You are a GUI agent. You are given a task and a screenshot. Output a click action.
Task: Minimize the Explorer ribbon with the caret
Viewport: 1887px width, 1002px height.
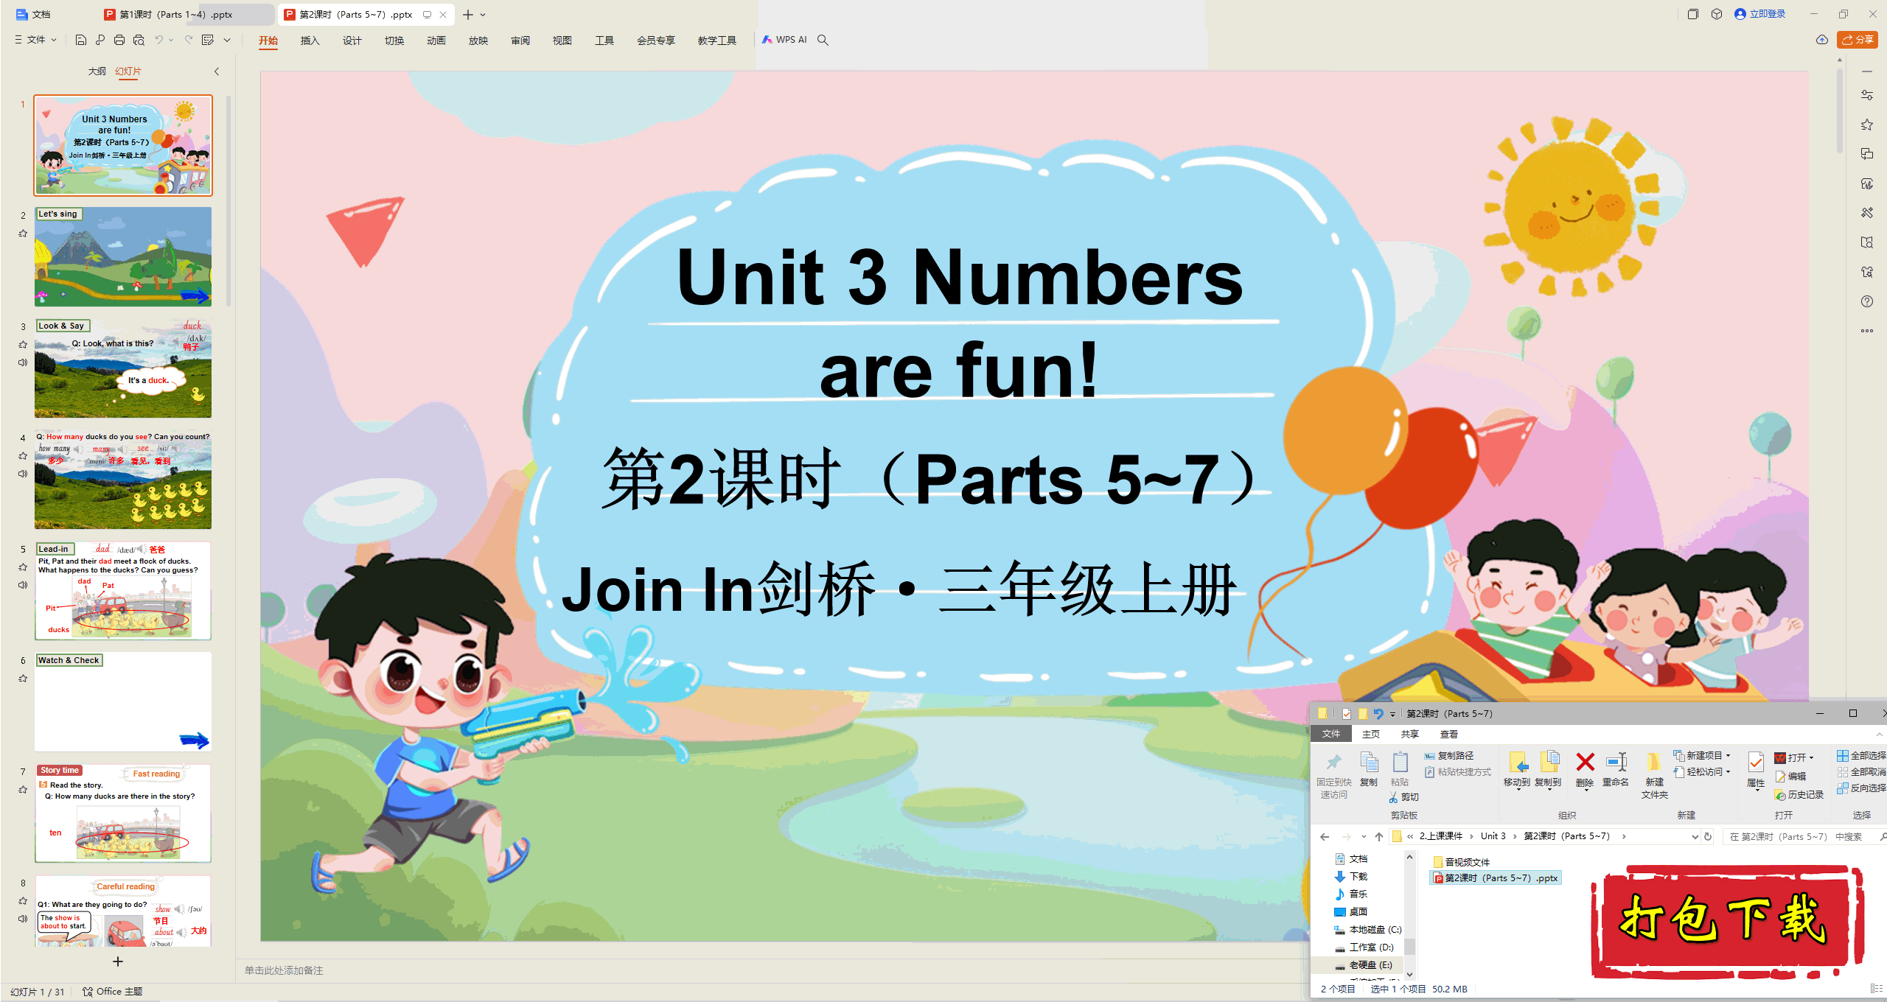1879,735
